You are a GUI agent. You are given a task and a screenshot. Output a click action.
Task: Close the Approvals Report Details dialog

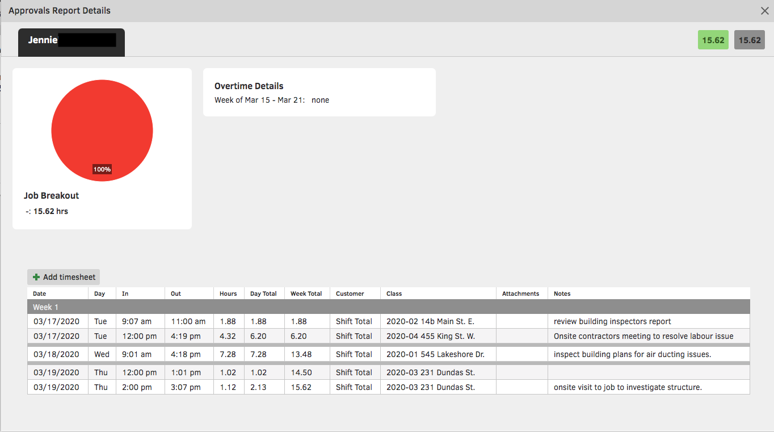click(765, 11)
